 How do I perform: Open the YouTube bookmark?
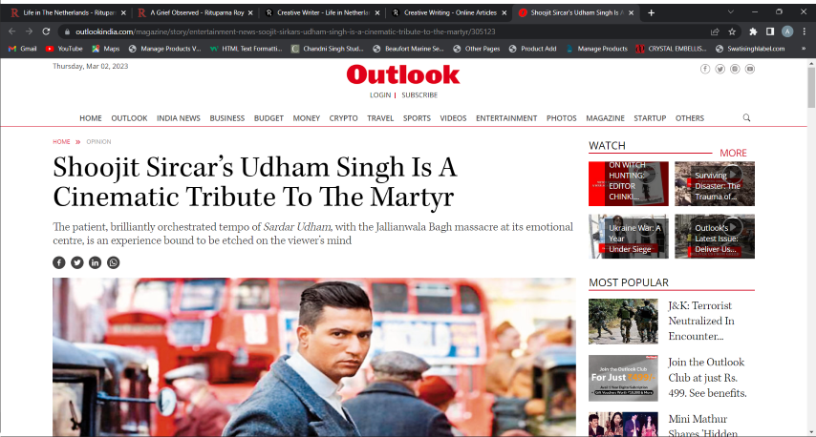(x=64, y=49)
